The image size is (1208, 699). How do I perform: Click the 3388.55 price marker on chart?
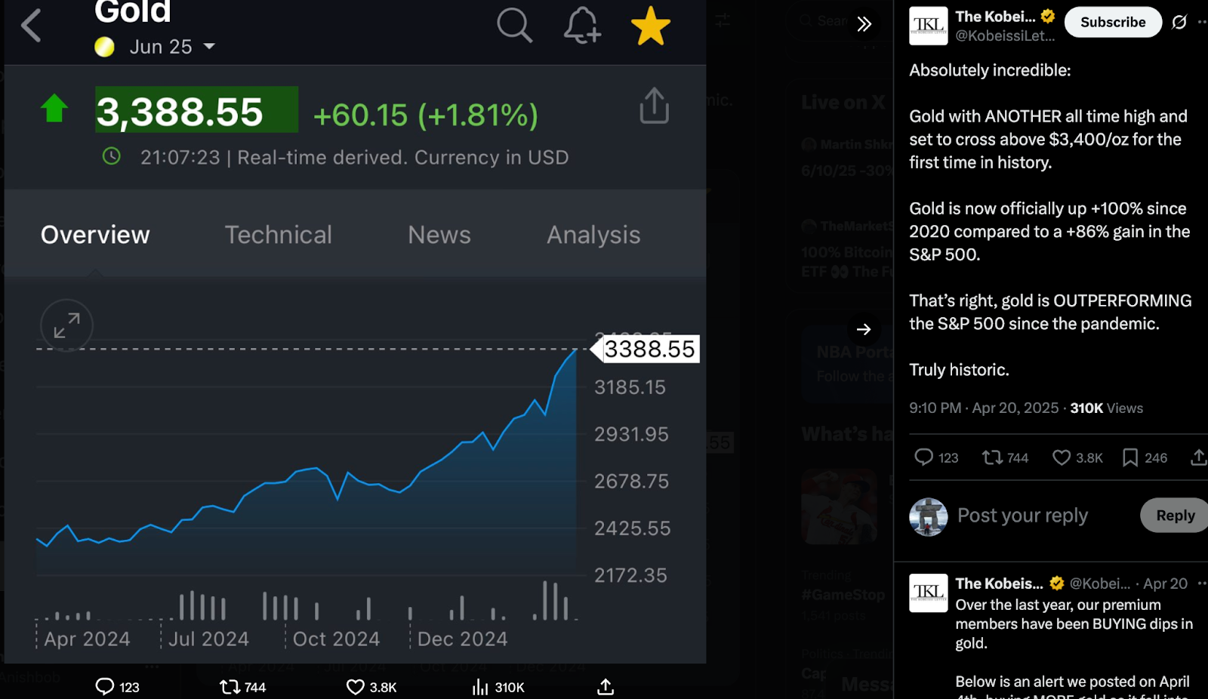[646, 349]
